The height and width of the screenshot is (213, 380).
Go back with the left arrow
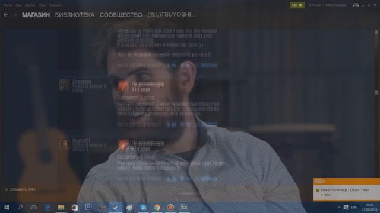[6, 15]
